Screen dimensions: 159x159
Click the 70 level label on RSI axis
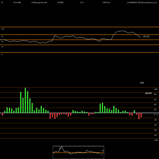coord(2,37)
